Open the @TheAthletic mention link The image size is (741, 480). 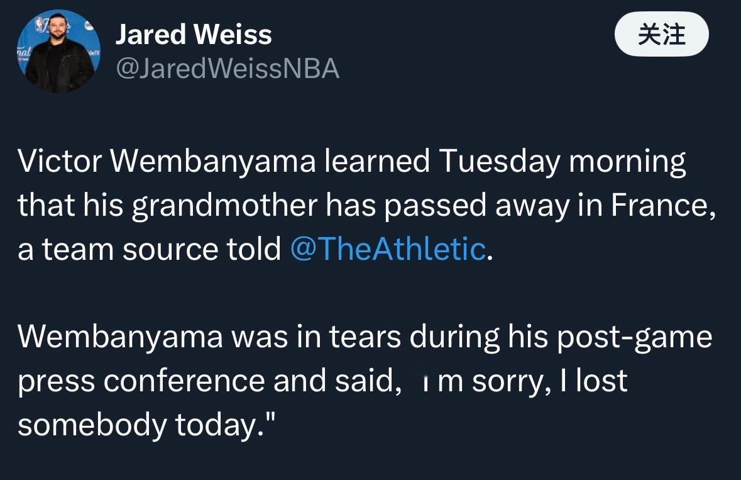point(388,249)
